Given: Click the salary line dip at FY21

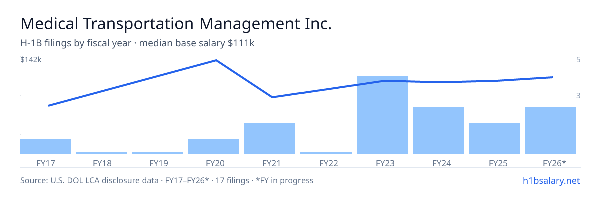Looking at the screenshot, I should (x=272, y=97).
